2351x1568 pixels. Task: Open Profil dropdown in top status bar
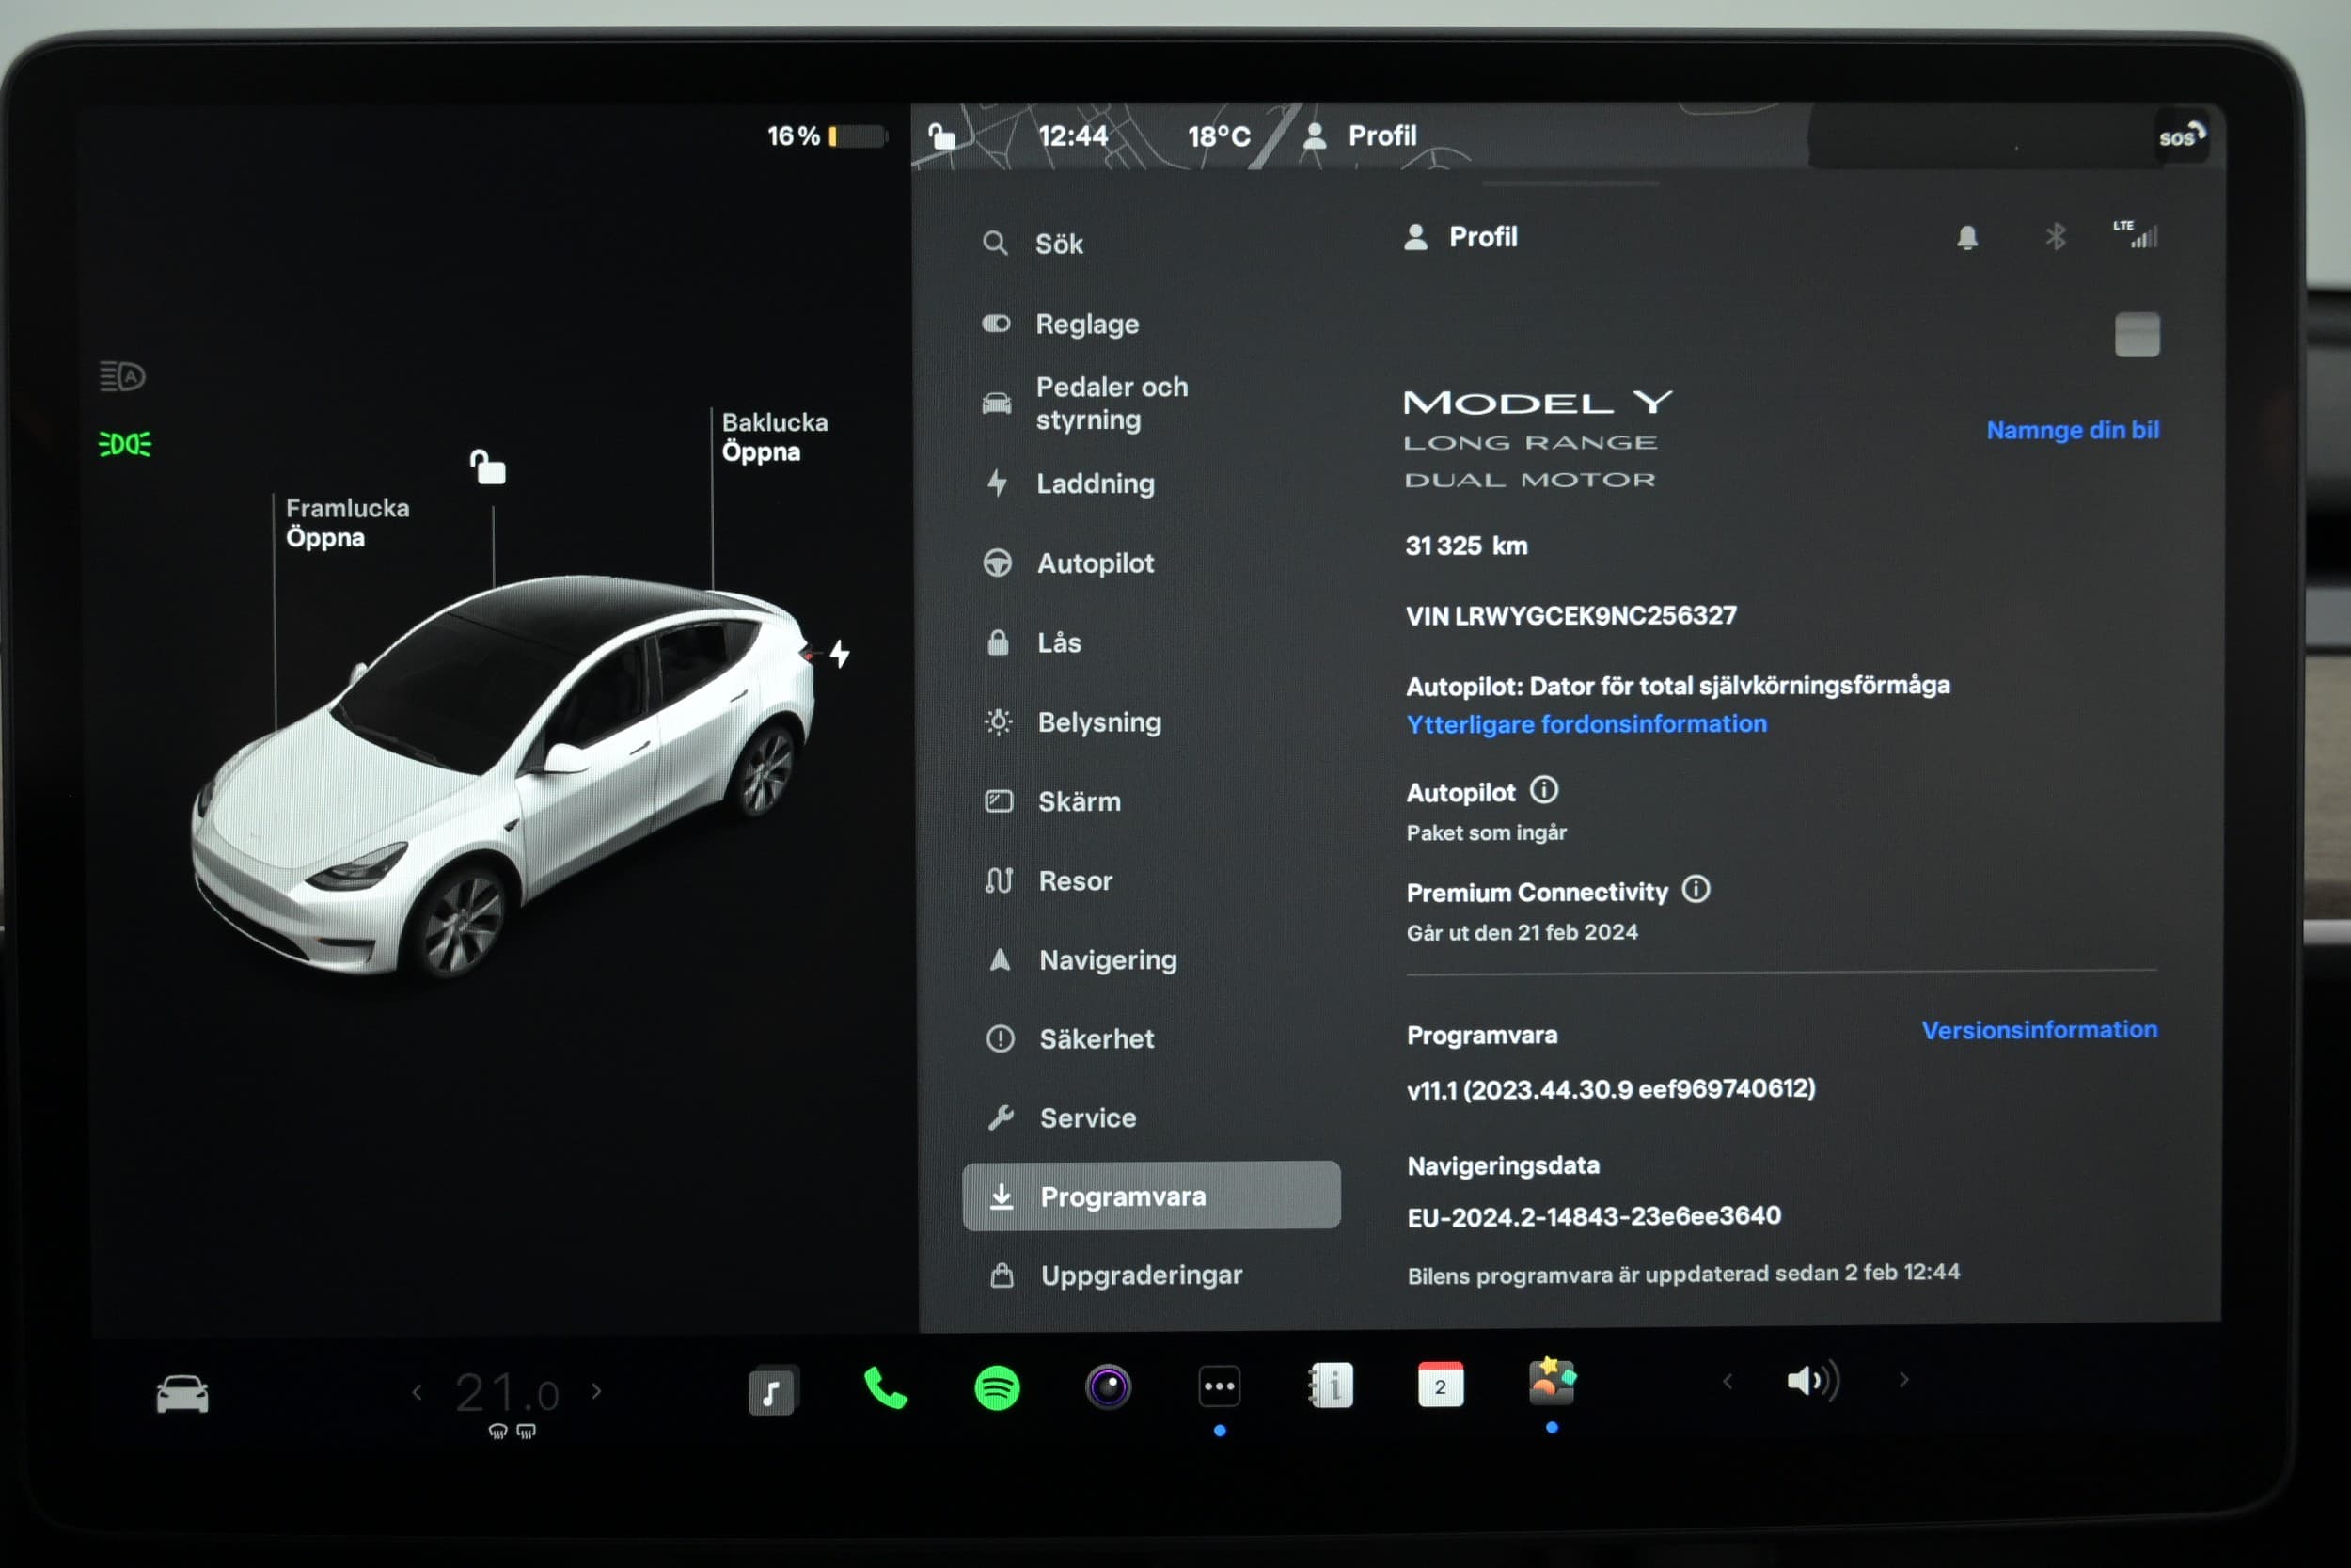(1362, 136)
